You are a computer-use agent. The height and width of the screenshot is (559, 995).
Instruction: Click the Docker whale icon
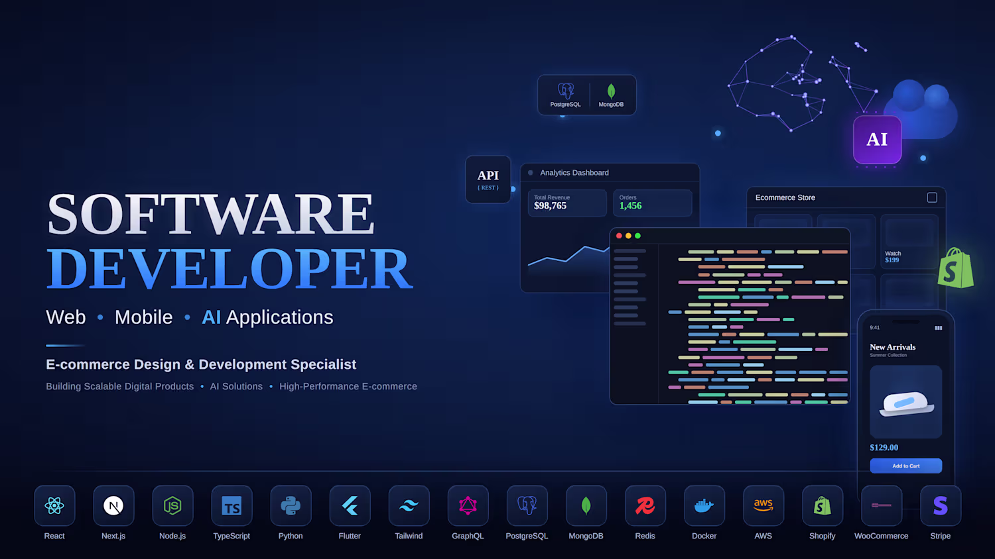(704, 506)
